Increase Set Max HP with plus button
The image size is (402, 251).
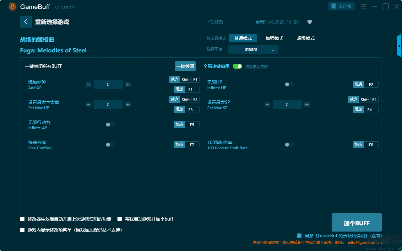(x=128, y=104)
